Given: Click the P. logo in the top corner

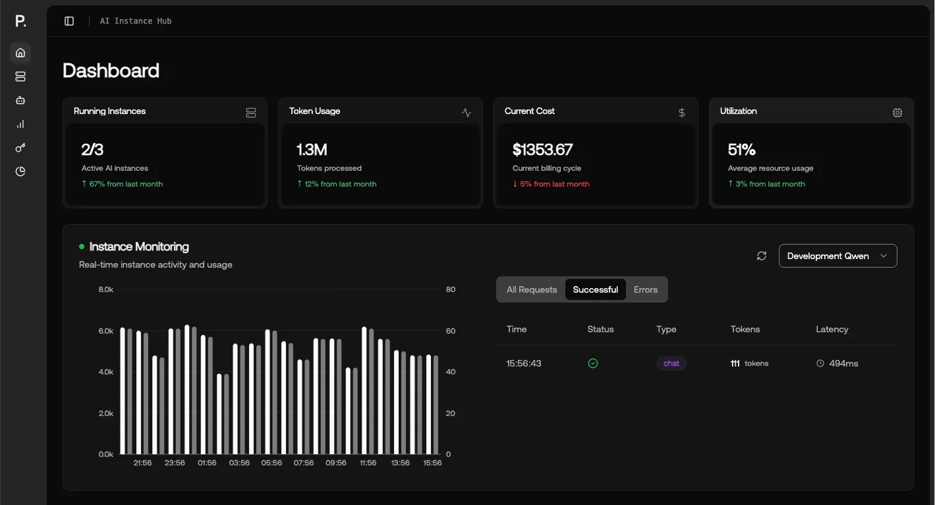Looking at the screenshot, I should (20, 20).
